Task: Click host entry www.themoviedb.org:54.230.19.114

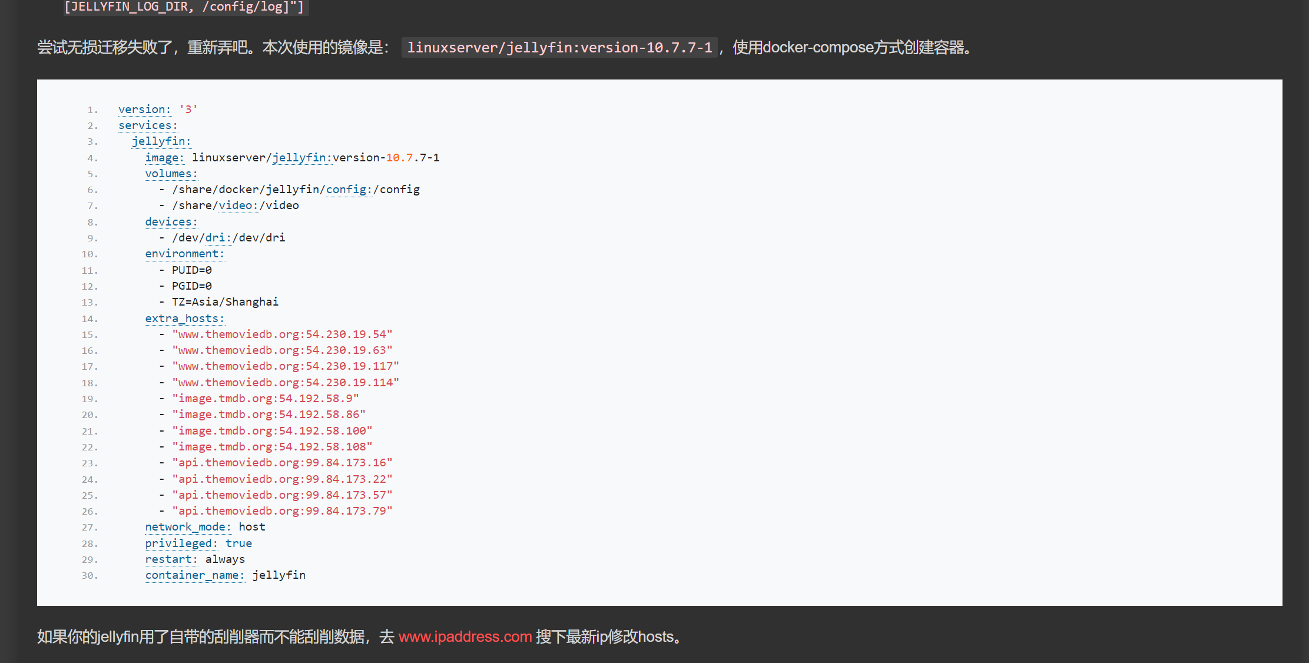Action: click(286, 383)
